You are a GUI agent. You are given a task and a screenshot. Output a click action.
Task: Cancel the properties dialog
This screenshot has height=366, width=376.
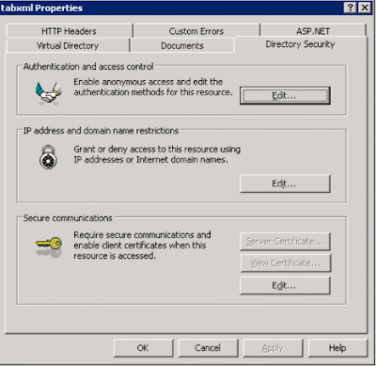point(208,348)
